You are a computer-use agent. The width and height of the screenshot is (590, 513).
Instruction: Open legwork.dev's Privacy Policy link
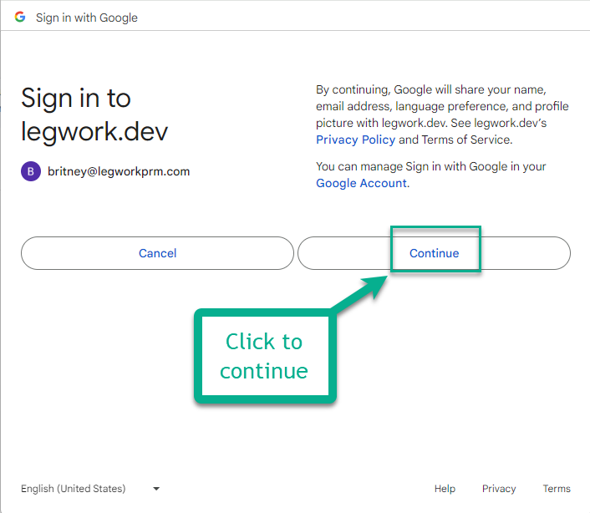355,140
